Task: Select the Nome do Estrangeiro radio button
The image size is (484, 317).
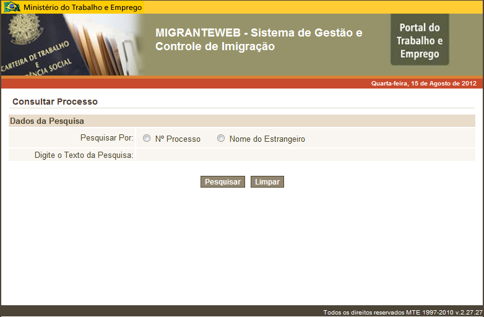Action: (x=221, y=139)
